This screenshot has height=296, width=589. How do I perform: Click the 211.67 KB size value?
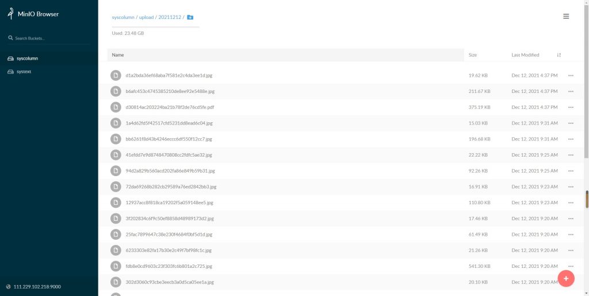pyautogui.click(x=480, y=91)
